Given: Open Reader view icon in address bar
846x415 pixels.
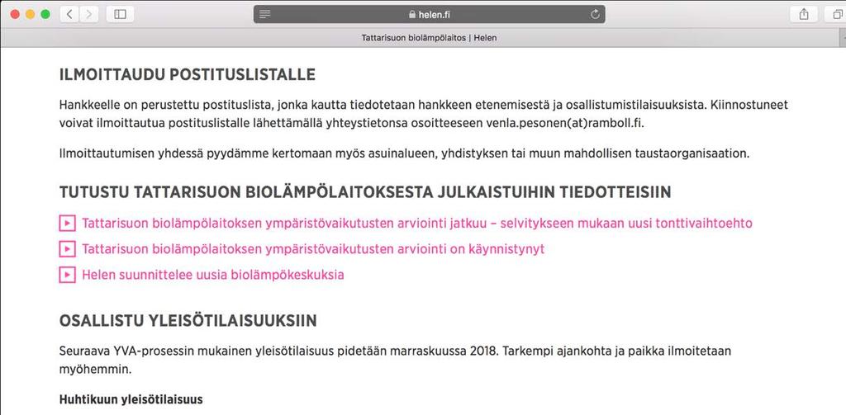Looking at the screenshot, I should point(264,15).
